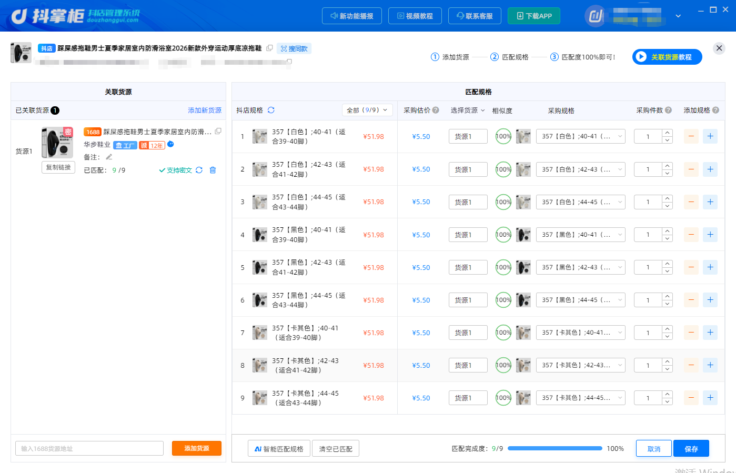Save the matching with the 保存 button
This screenshot has height=473, width=736.
click(x=691, y=449)
